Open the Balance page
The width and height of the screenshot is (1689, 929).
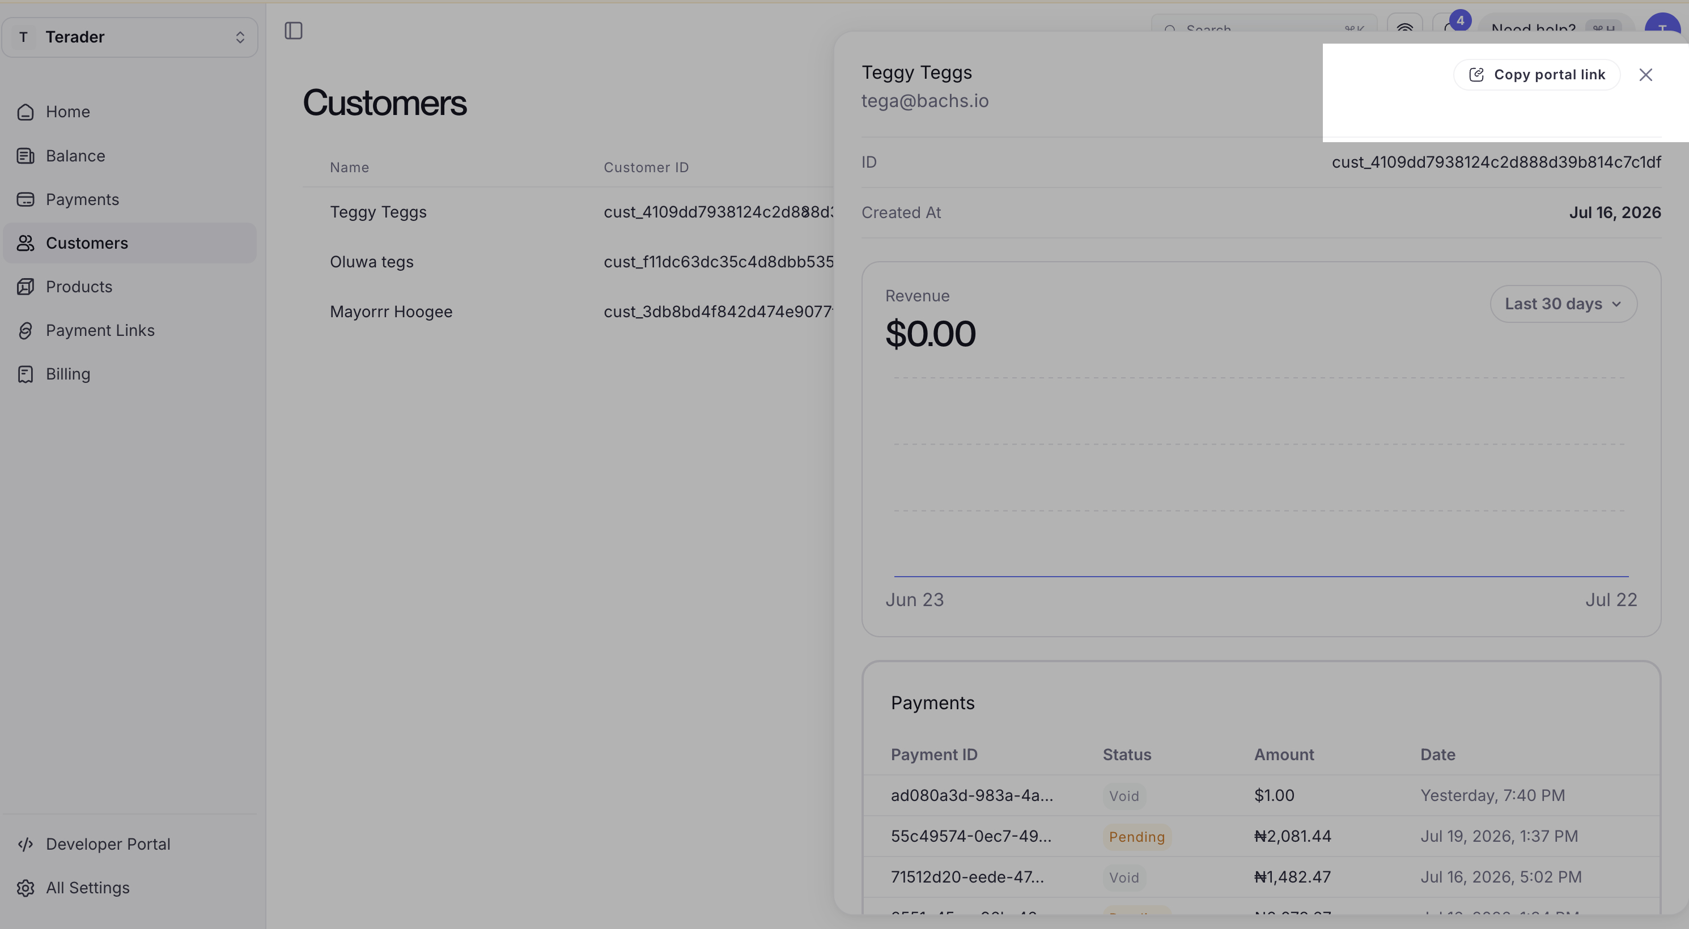click(129, 156)
